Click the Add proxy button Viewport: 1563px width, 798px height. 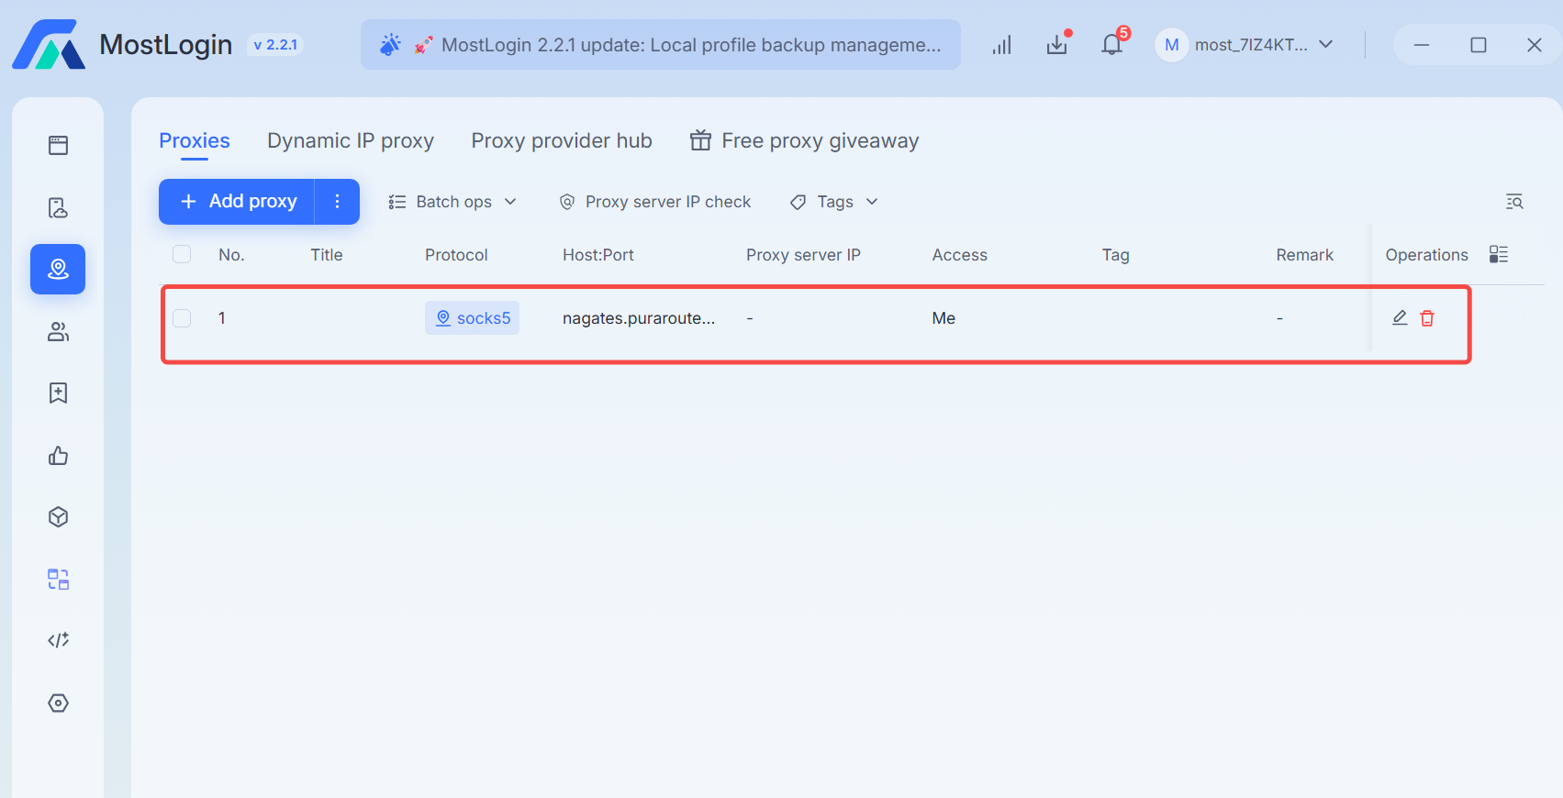tap(237, 202)
